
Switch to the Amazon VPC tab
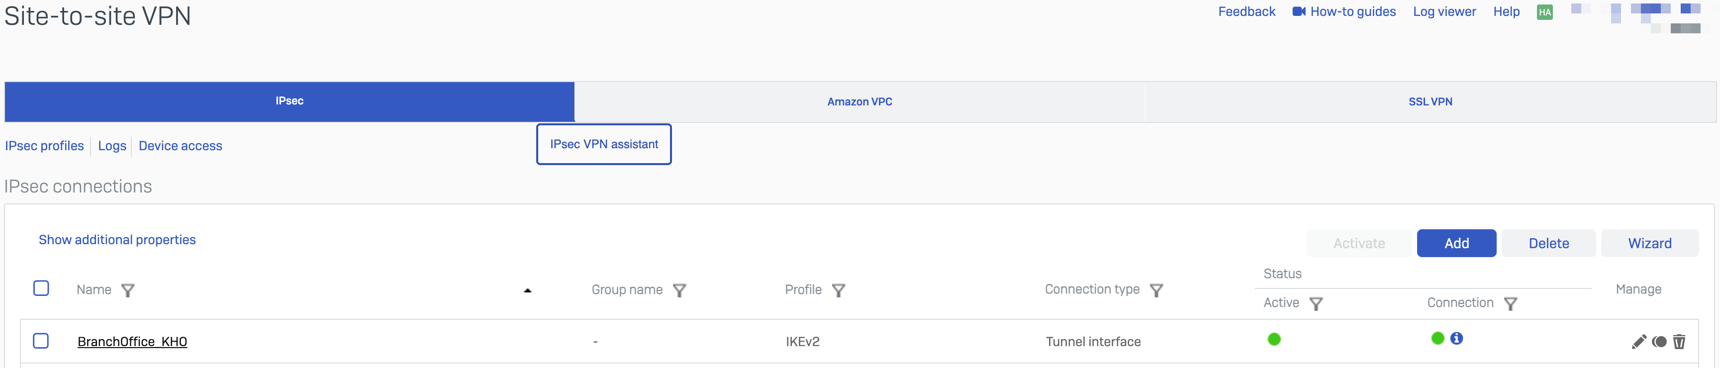[860, 101]
